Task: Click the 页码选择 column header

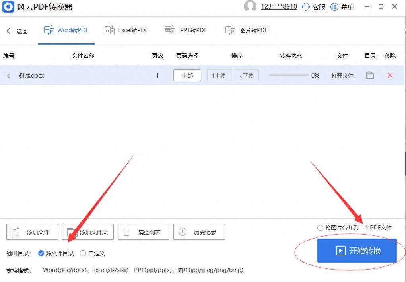Action: pos(187,56)
